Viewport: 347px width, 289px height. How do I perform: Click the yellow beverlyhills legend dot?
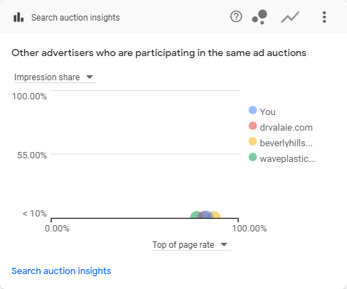(252, 141)
